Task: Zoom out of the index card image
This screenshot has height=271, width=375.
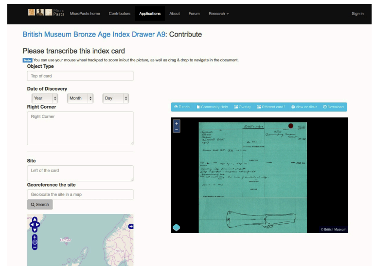Action: [x=177, y=130]
